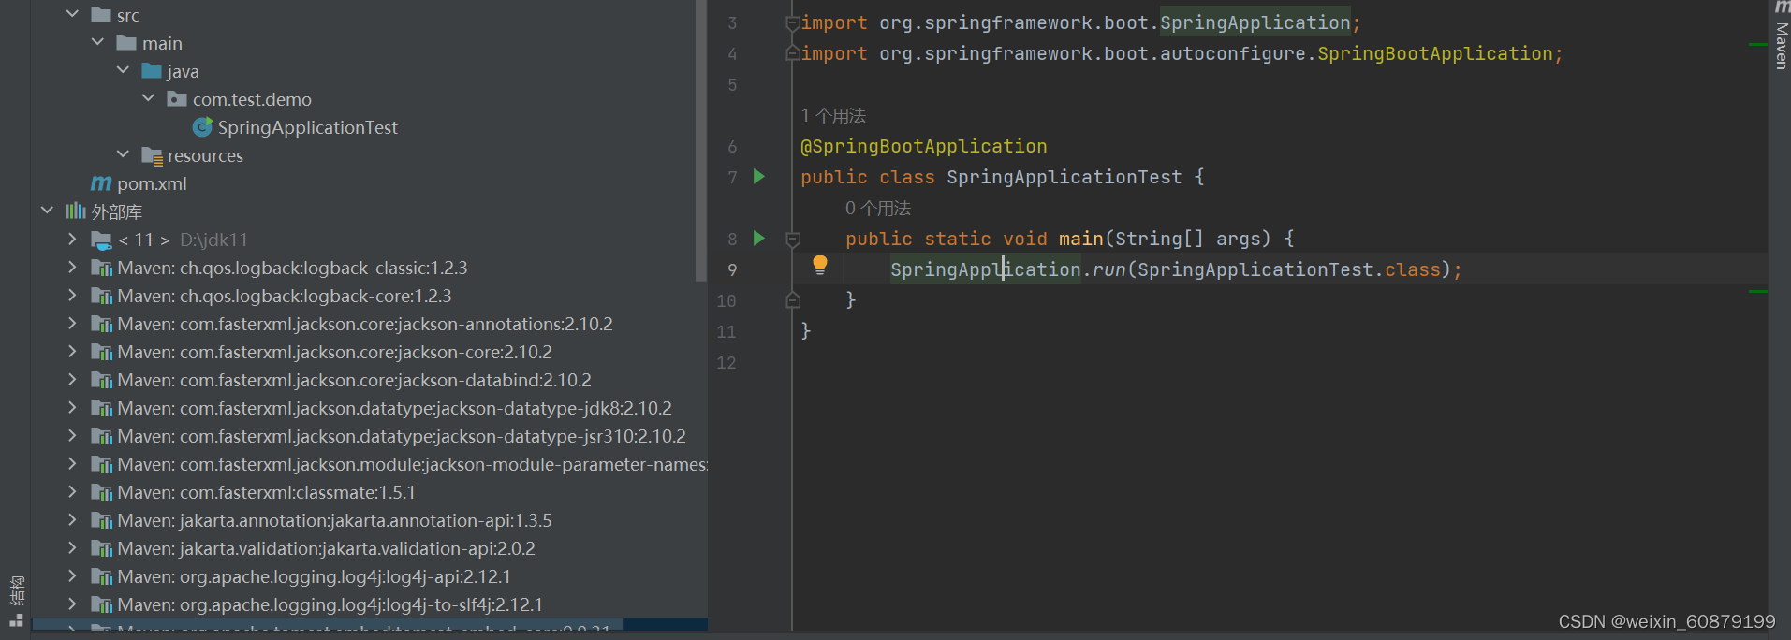Click the com.test.demo package icon
The height and width of the screenshot is (640, 1791).
click(177, 99)
